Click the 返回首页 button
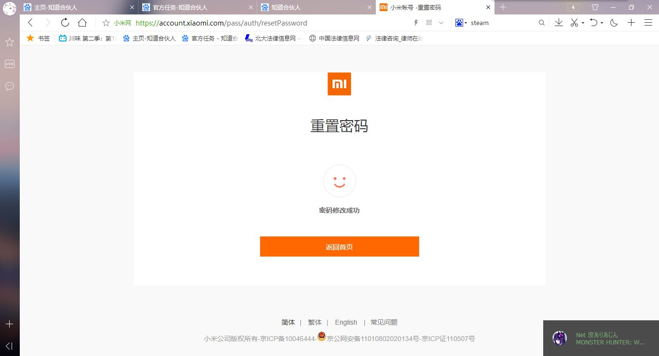This screenshot has height=356, width=659. tap(339, 246)
